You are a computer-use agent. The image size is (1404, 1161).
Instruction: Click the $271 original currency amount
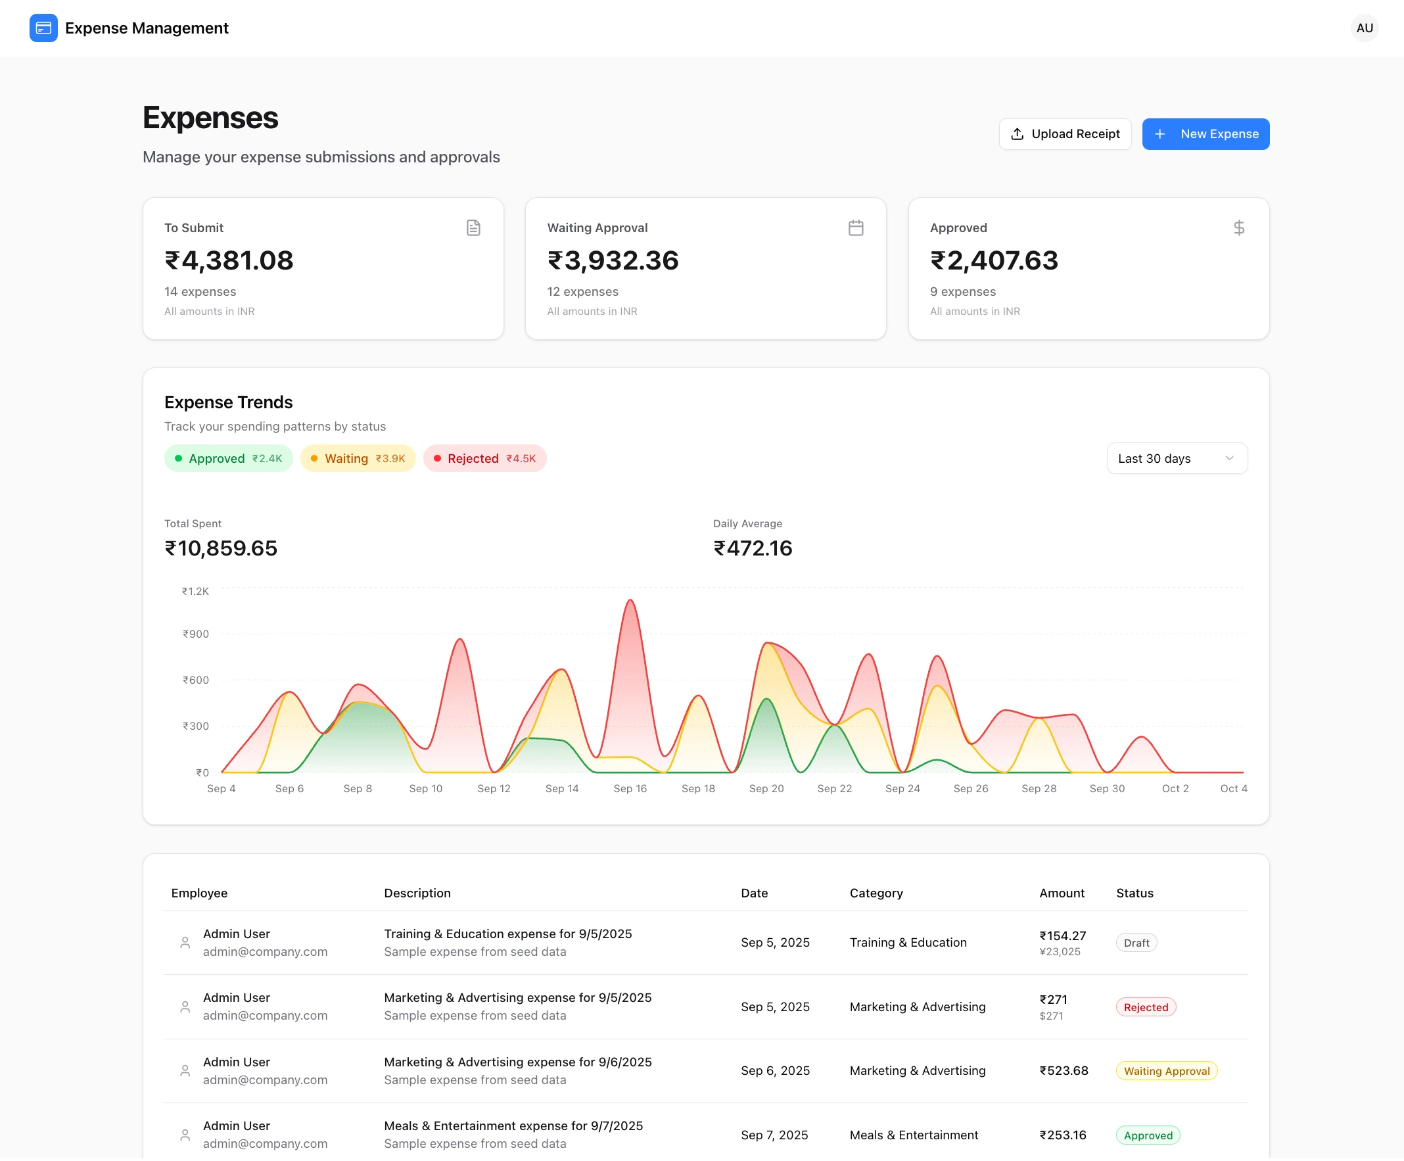(1051, 1016)
